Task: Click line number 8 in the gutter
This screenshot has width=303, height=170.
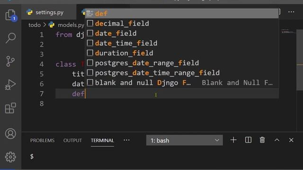Action: [x=42, y=104]
